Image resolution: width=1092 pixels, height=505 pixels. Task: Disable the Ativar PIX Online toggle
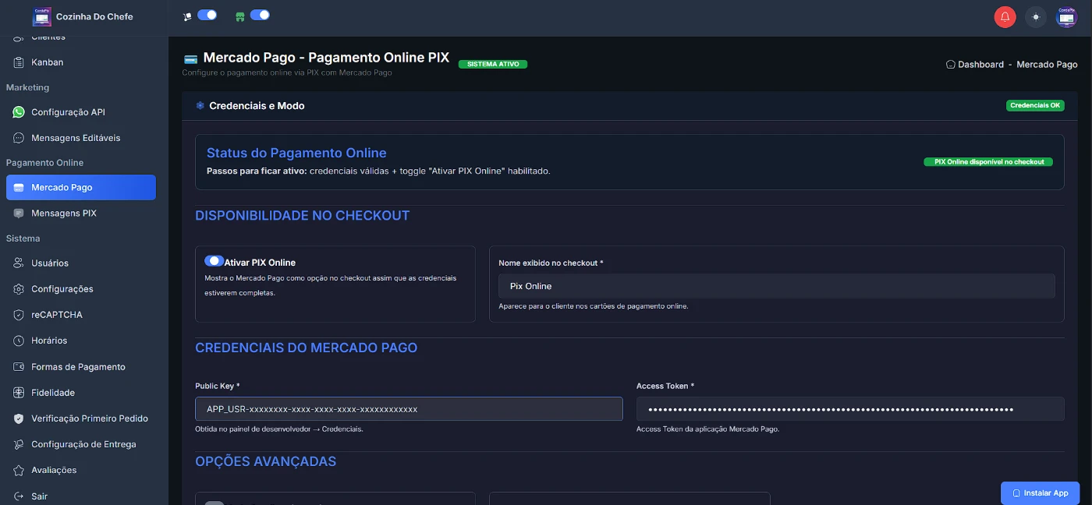coord(214,261)
